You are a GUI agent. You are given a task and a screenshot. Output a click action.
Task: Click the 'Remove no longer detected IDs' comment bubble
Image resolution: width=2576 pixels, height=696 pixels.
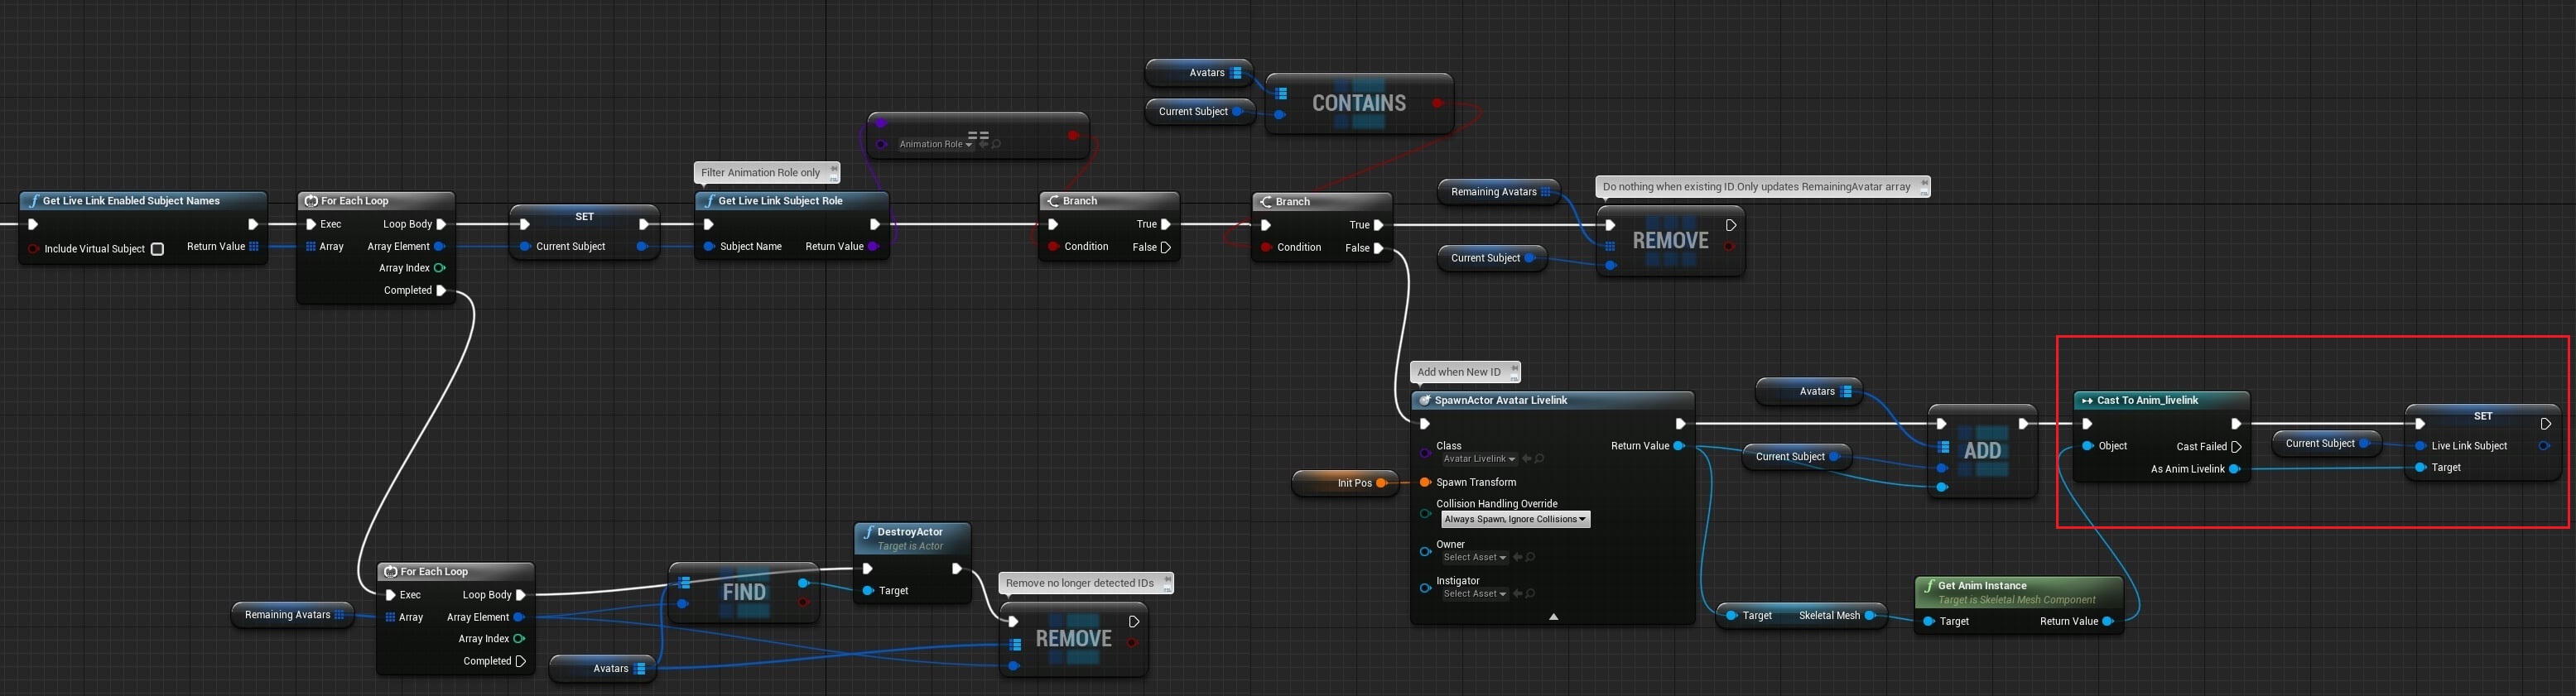click(x=1086, y=583)
